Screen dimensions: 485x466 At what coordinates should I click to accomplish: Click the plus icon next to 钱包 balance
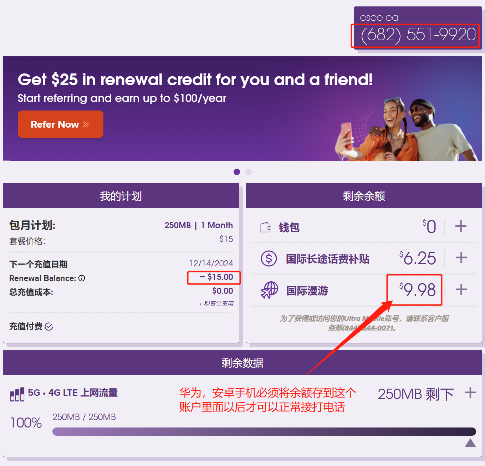point(461,226)
